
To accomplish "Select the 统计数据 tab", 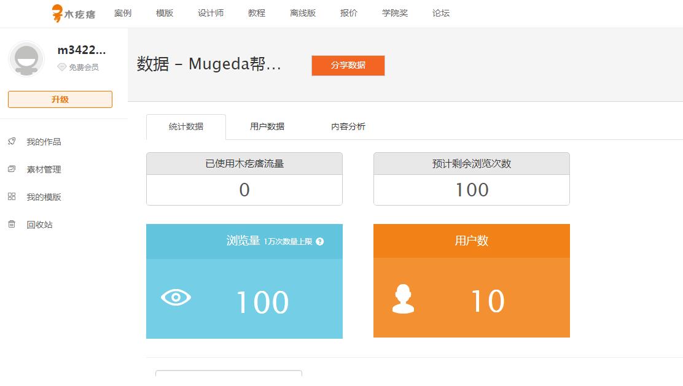I will coord(186,127).
